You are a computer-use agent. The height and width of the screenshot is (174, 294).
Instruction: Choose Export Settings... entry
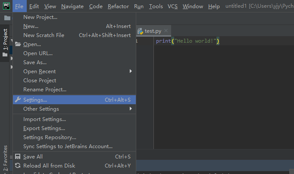(74, 128)
